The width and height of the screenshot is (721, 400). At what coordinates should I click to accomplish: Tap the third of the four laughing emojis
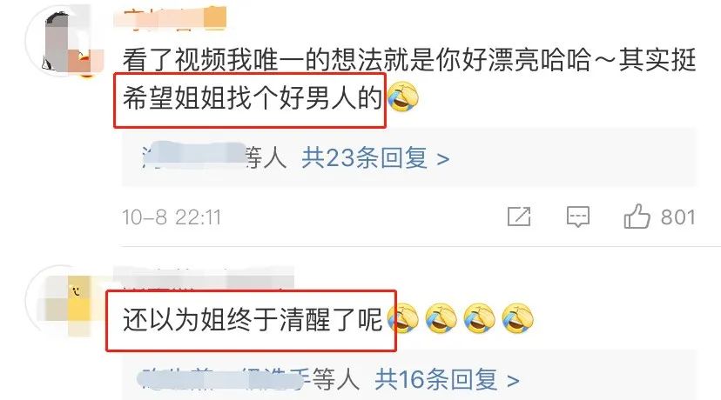(x=479, y=318)
